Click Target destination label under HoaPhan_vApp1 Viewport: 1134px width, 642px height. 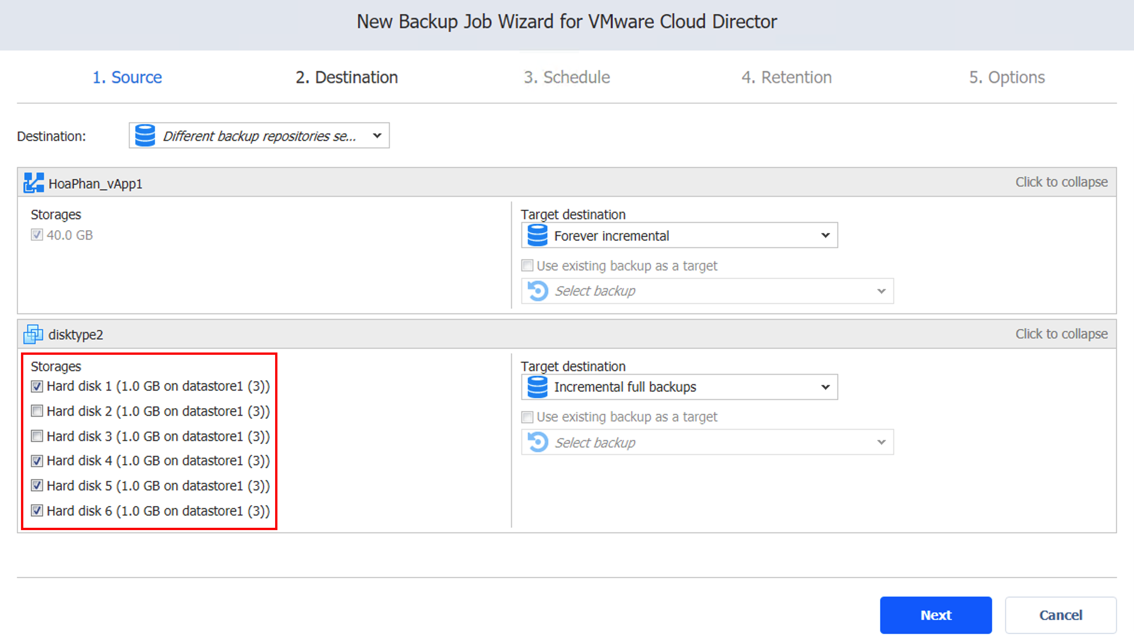point(573,214)
